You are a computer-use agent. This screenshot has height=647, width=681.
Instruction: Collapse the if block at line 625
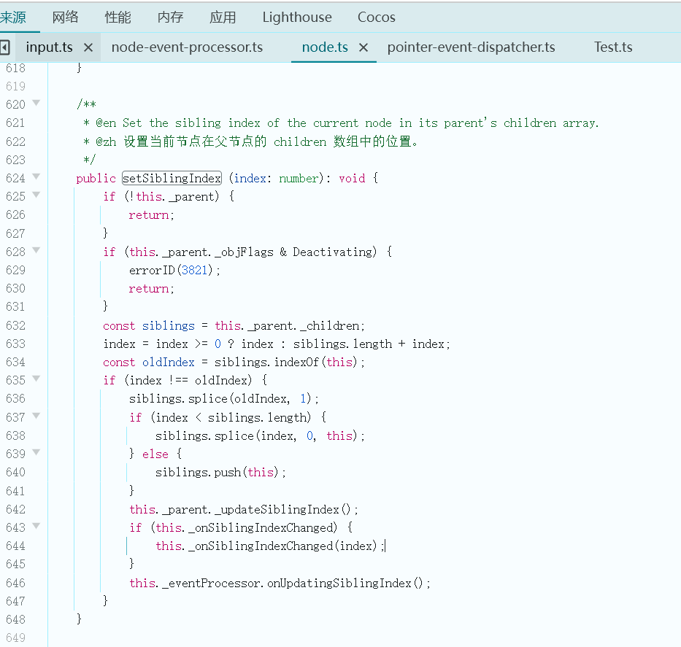click(x=36, y=195)
